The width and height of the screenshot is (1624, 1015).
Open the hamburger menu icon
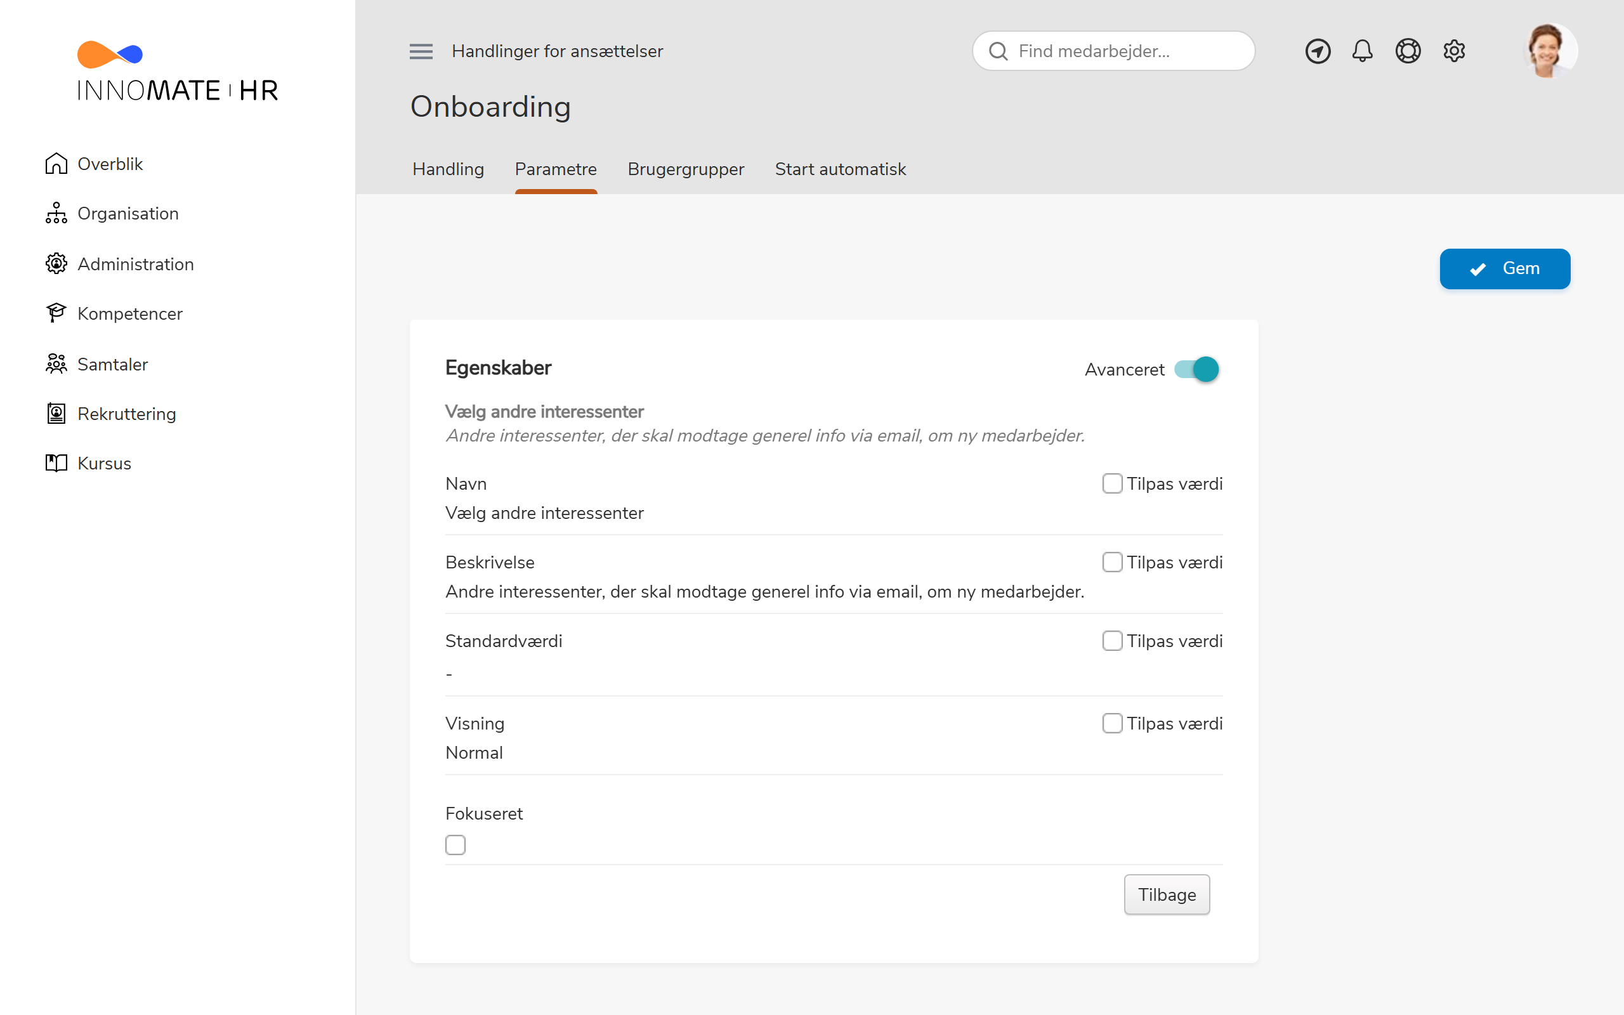click(421, 51)
